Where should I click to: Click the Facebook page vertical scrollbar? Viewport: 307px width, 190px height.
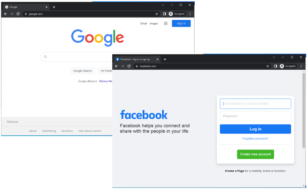304,110
